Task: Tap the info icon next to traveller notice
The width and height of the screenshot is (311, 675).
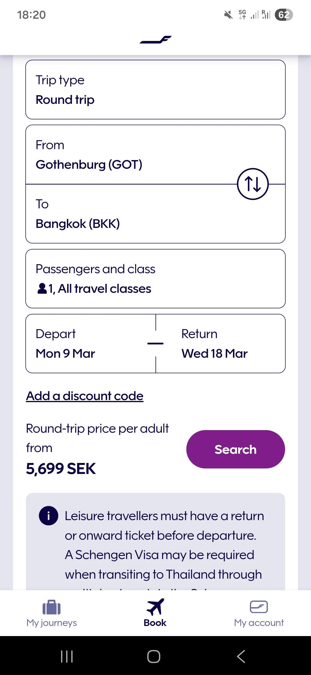Action: tap(48, 515)
